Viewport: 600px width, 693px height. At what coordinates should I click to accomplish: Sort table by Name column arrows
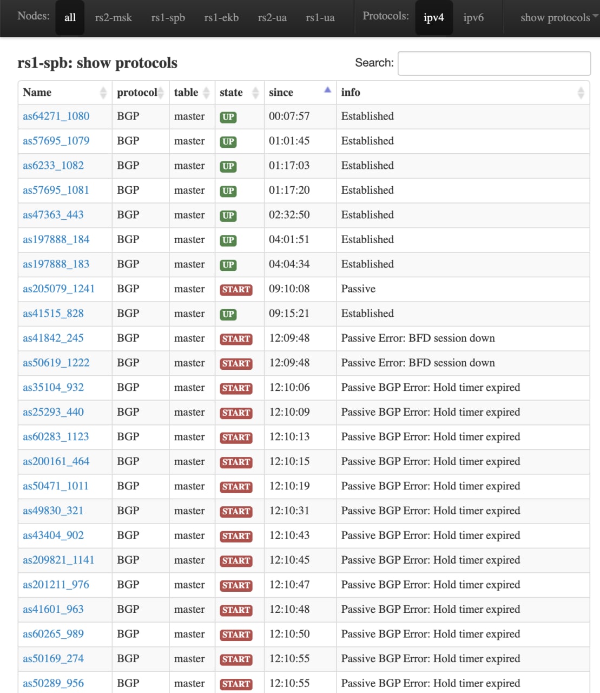click(x=103, y=93)
